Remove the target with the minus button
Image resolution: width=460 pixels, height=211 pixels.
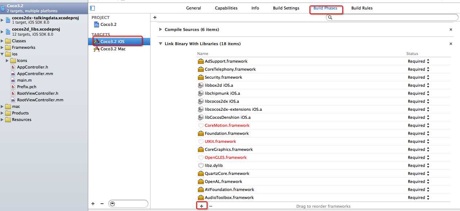(102, 204)
